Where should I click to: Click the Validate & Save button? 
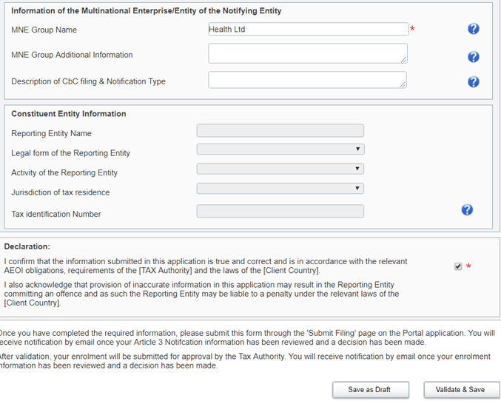tap(461, 389)
